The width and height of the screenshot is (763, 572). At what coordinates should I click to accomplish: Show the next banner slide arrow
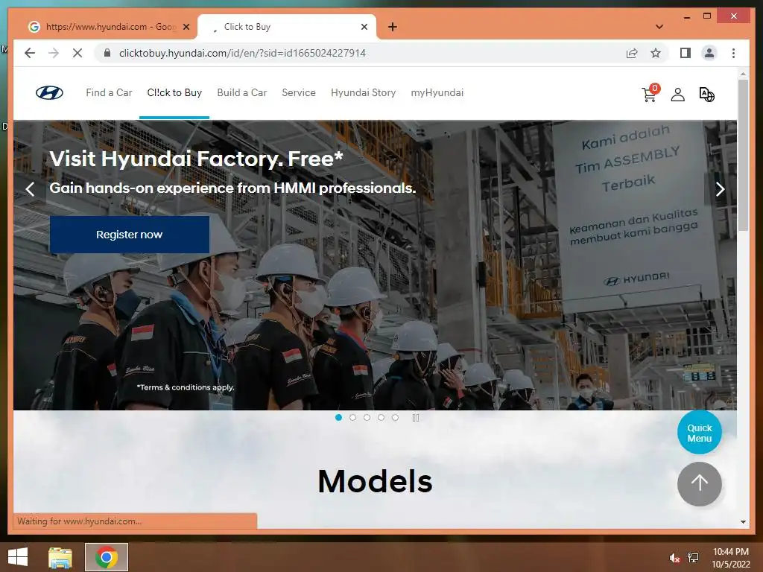721,188
